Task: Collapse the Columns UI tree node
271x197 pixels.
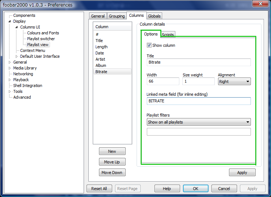Action: coord(16,27)
